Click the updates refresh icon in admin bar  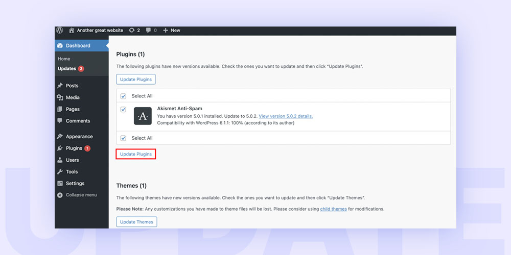click(132, 30)
